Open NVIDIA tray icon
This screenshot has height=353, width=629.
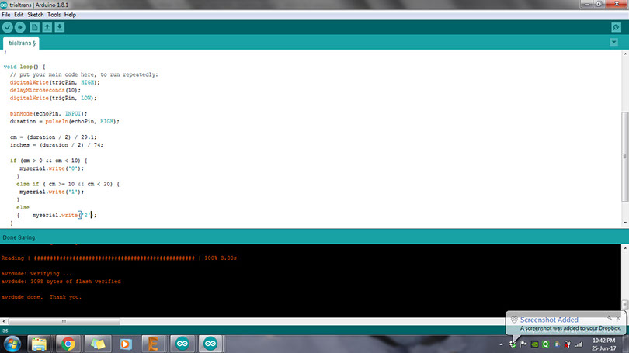point(534,344)
